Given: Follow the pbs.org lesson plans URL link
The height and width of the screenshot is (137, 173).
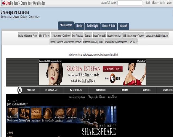Looking at the screenshot, I should (93, 55).
